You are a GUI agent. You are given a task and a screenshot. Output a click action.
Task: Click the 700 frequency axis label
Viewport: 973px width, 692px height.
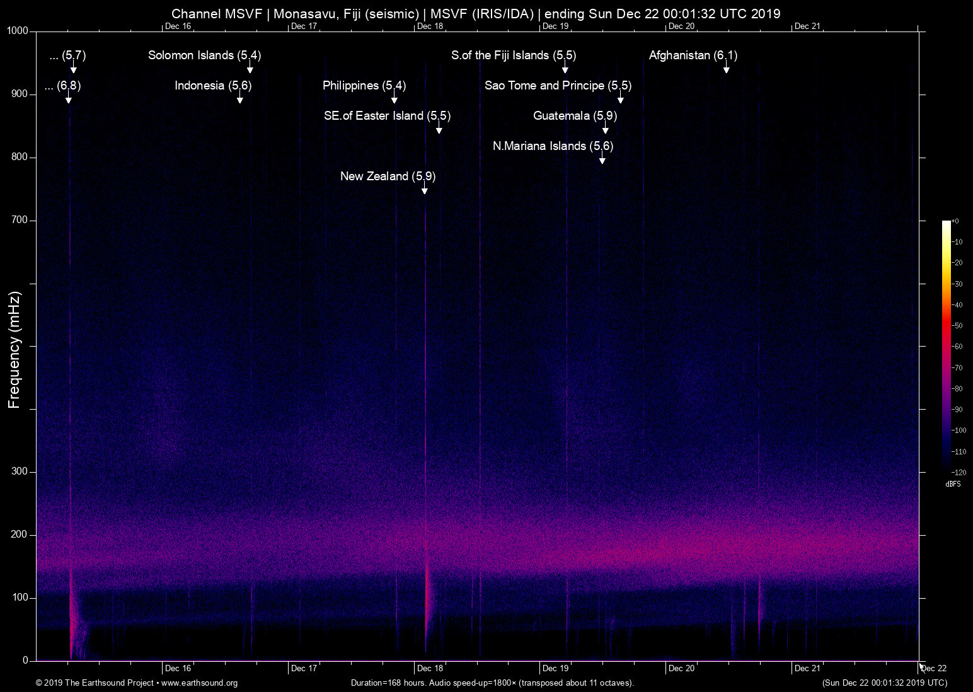click(x=20, y=220)
